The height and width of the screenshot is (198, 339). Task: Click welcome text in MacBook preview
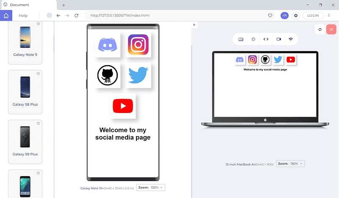click(x=265, y=69)
